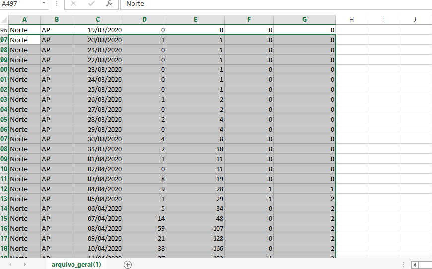Click the Cancel X icon in formula bar
Image resolution: width=432 pixels, height=269 pixels.
pyautogui.click(x=73, y=4)
